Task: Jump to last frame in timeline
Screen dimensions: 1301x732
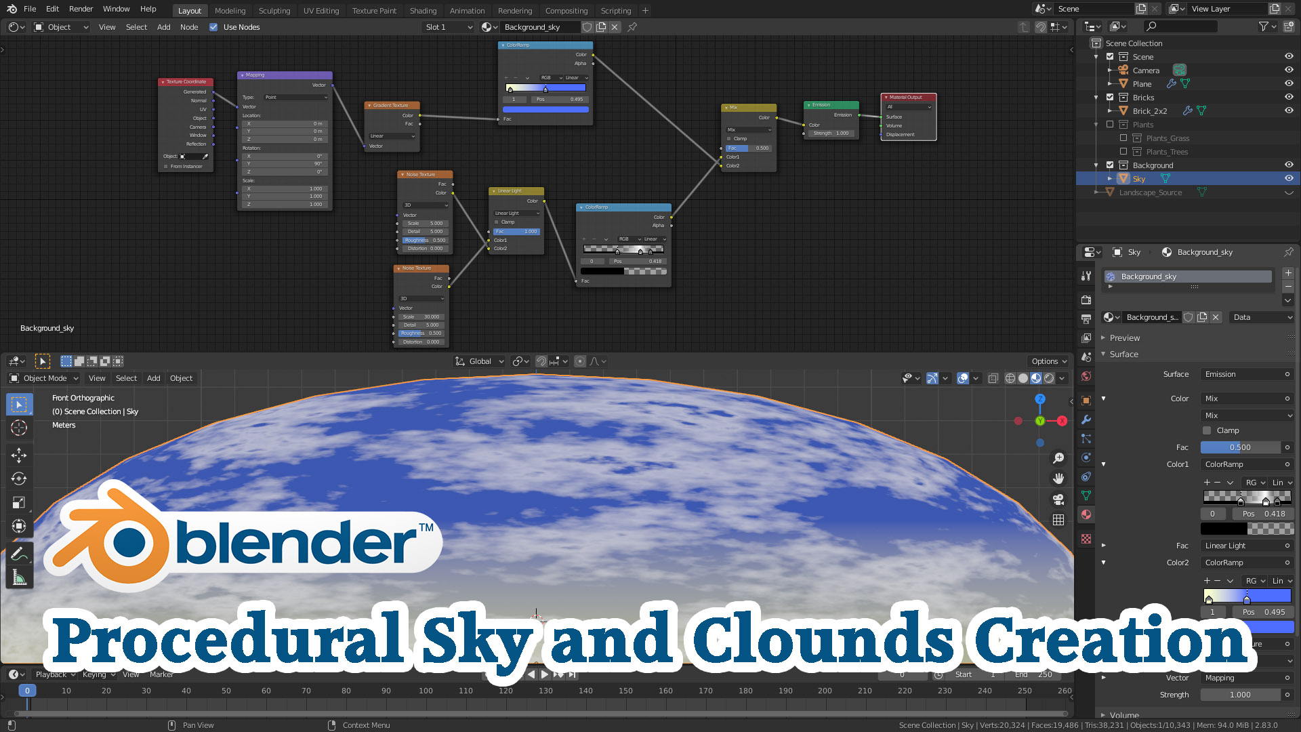Action: (x=572, y=674)
